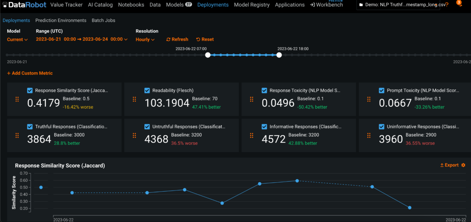This screenshot has height=222, width=471.
Task: Click the help question mark icon
Action: click(x=447, y=5)
